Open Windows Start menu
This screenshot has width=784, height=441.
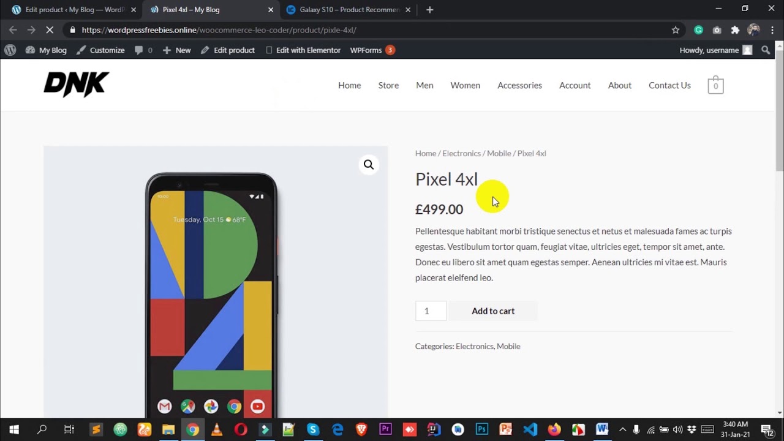coord(14,429)
